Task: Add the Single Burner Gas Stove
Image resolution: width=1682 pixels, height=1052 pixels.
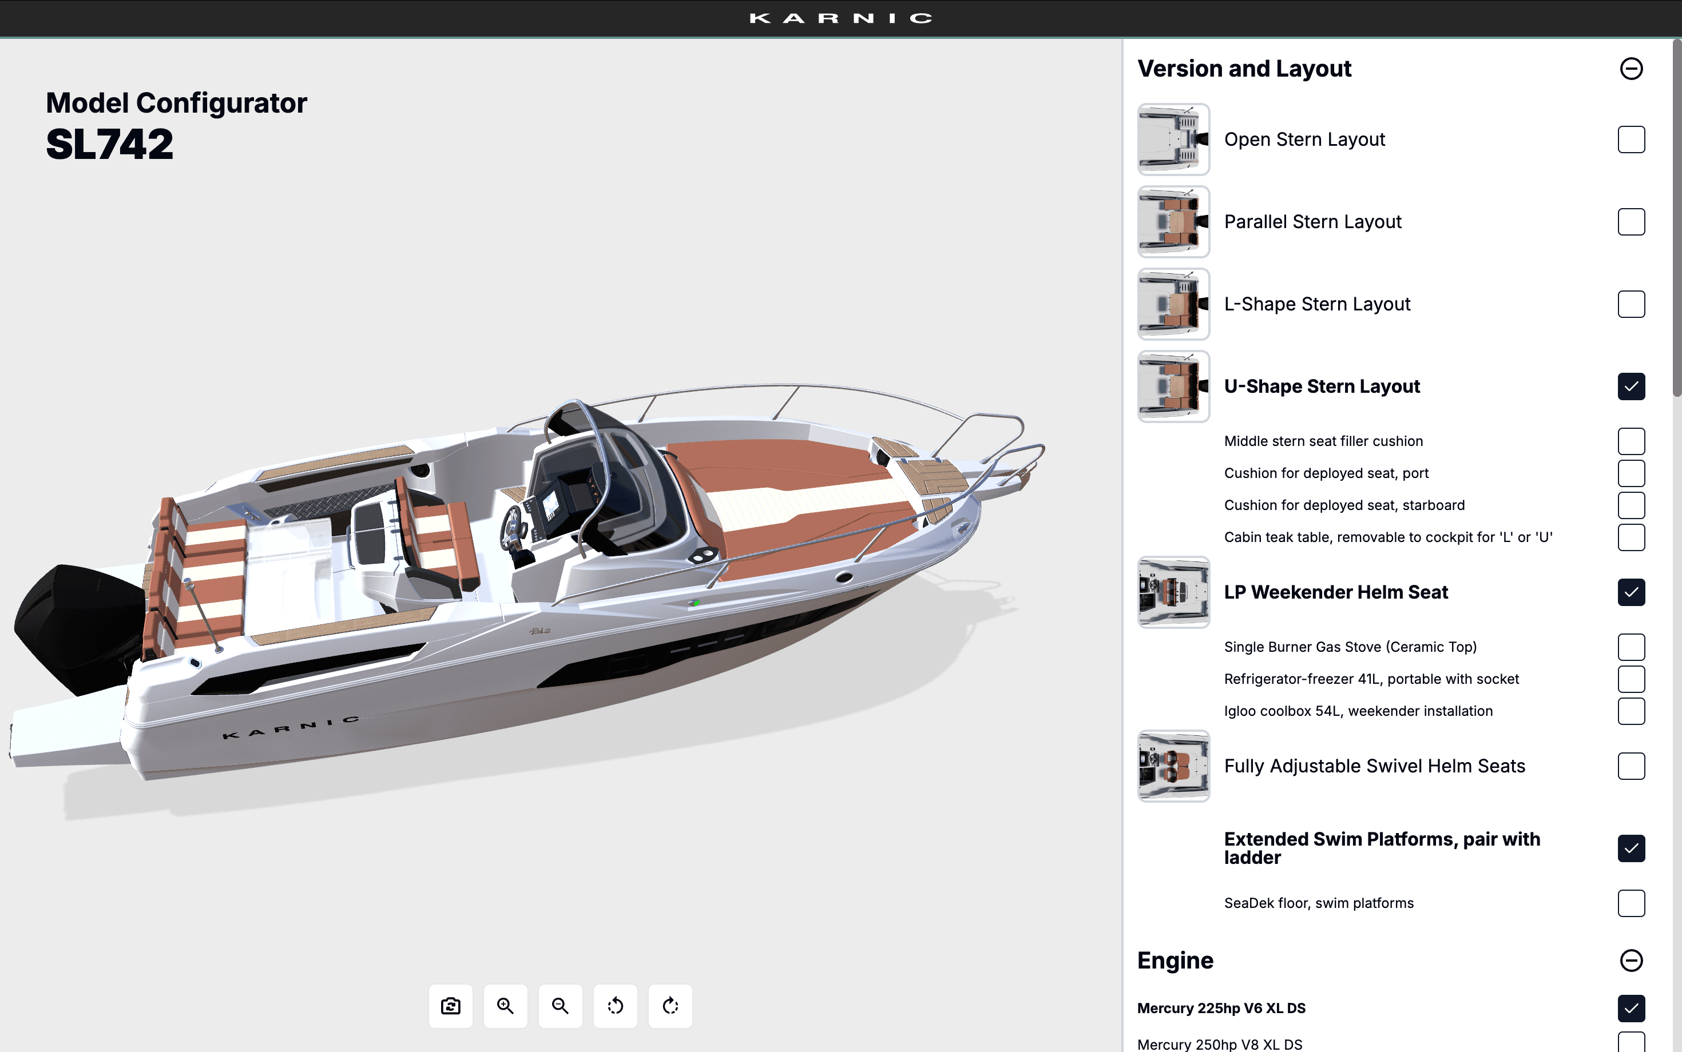Action: 1631,647
